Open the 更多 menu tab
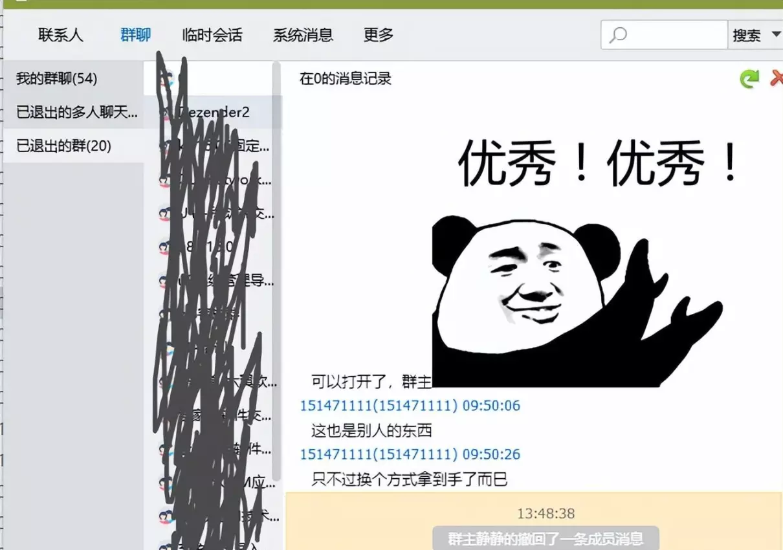Image resolution: width=783 pixels, height=550 pixels. pyautogui.click(x=379, y=35)
